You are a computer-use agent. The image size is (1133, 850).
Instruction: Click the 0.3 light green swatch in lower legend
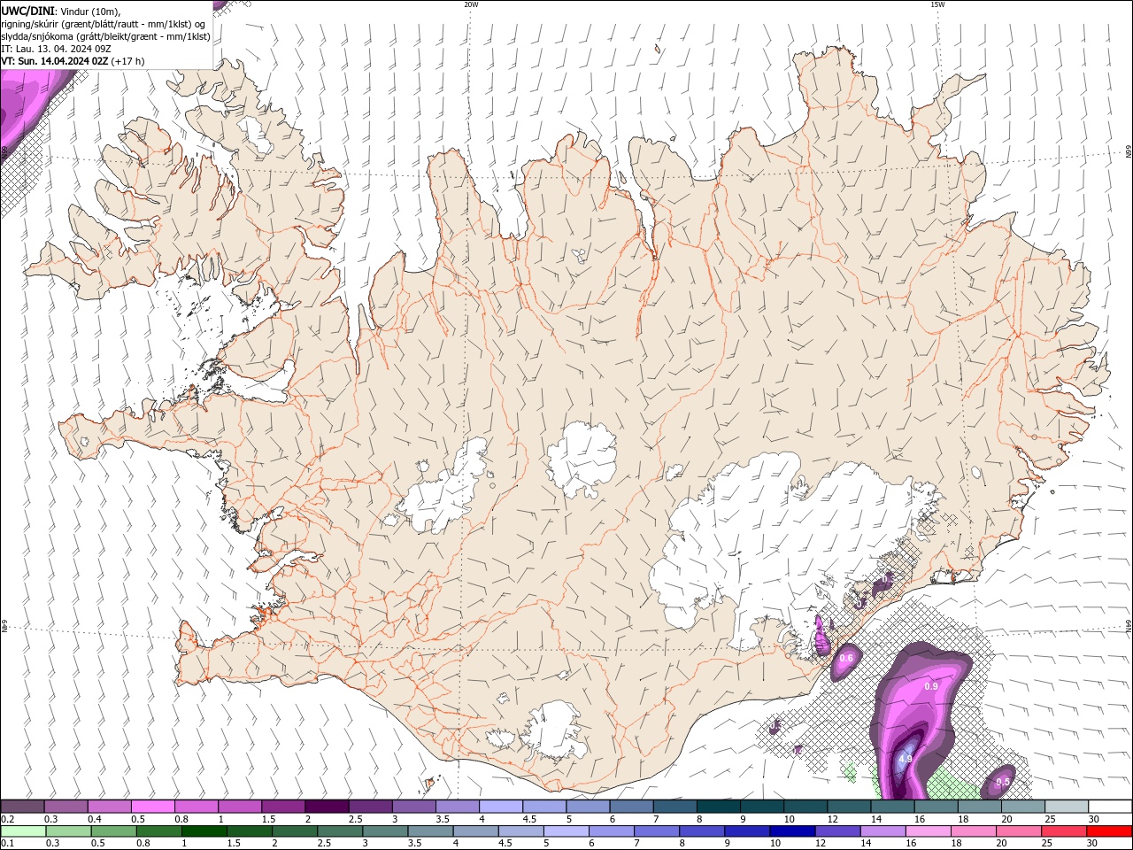[68, 831]
